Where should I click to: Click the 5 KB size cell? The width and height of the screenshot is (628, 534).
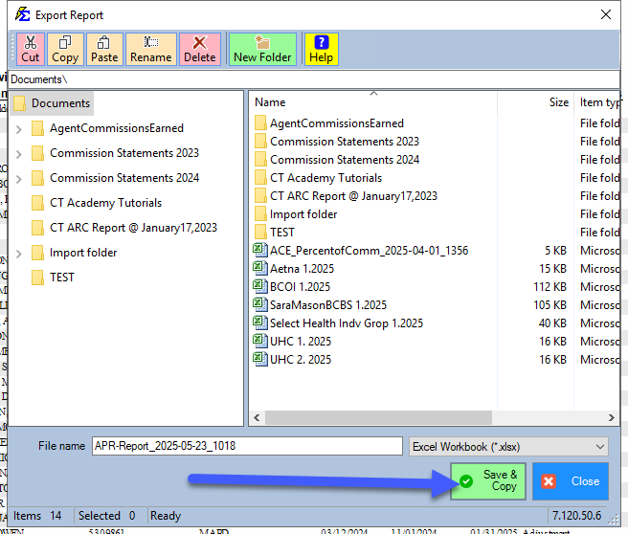(555, 251)
